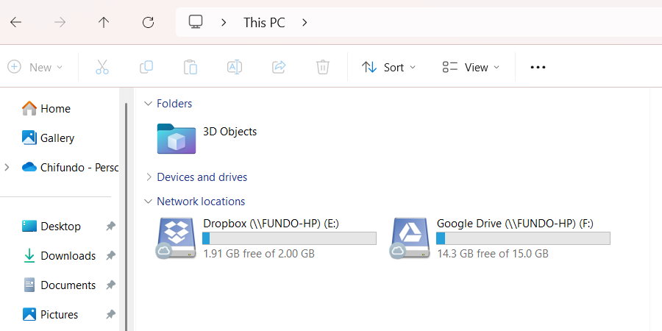
Task: Click the Rename icon in toolbar
Action: 235,67
